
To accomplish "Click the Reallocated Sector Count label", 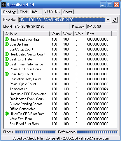I will [27, 54].
